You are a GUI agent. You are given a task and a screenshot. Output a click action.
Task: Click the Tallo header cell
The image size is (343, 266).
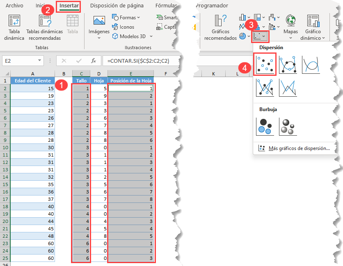[81, 81]
